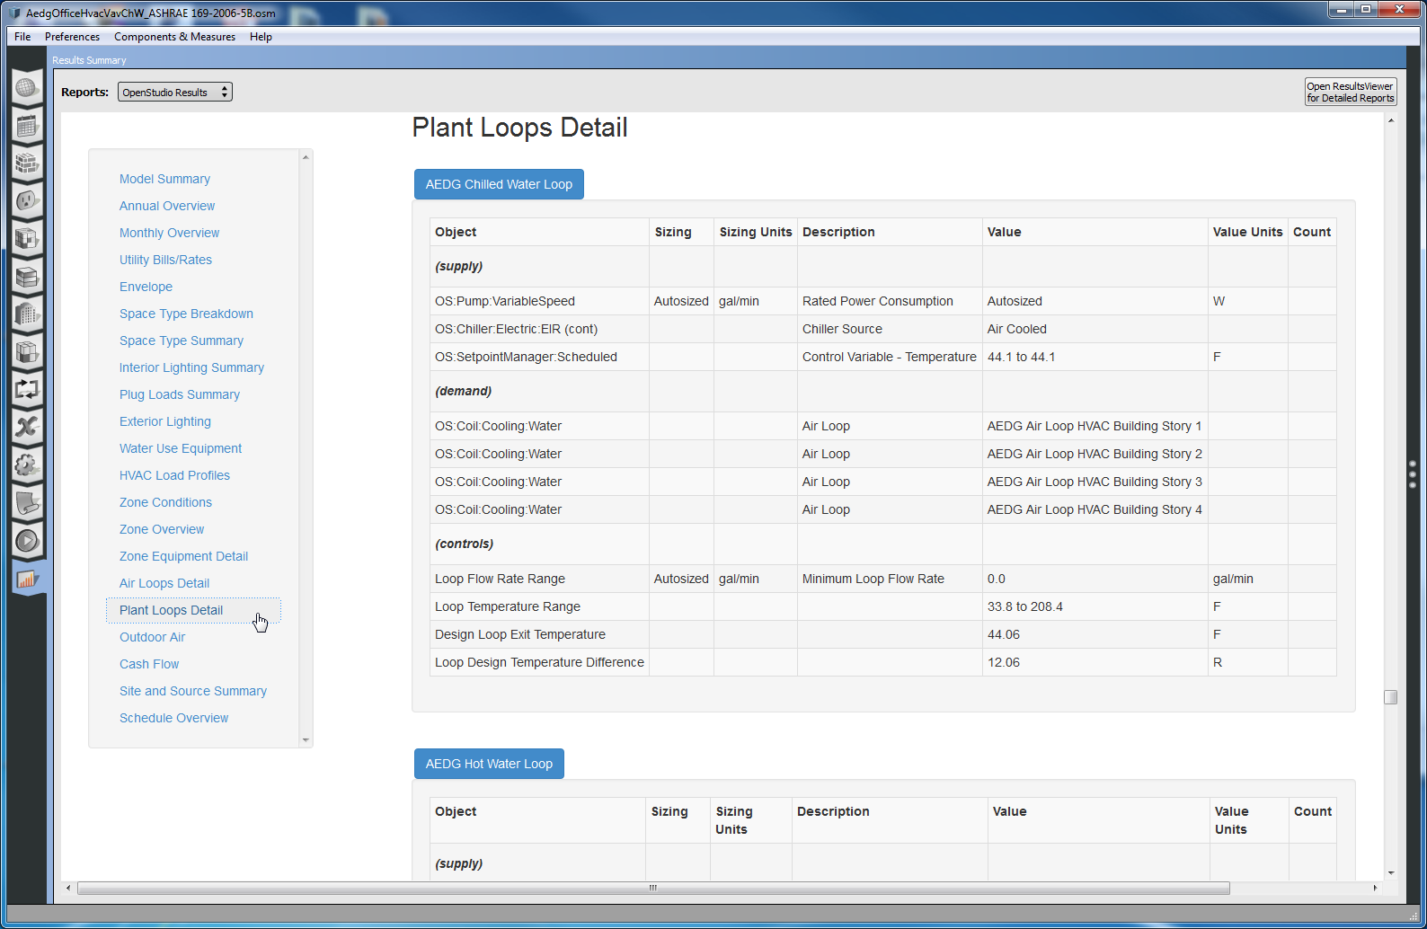Click AEDG Air Loop HVAC Building Story 1

point(1094,426)
